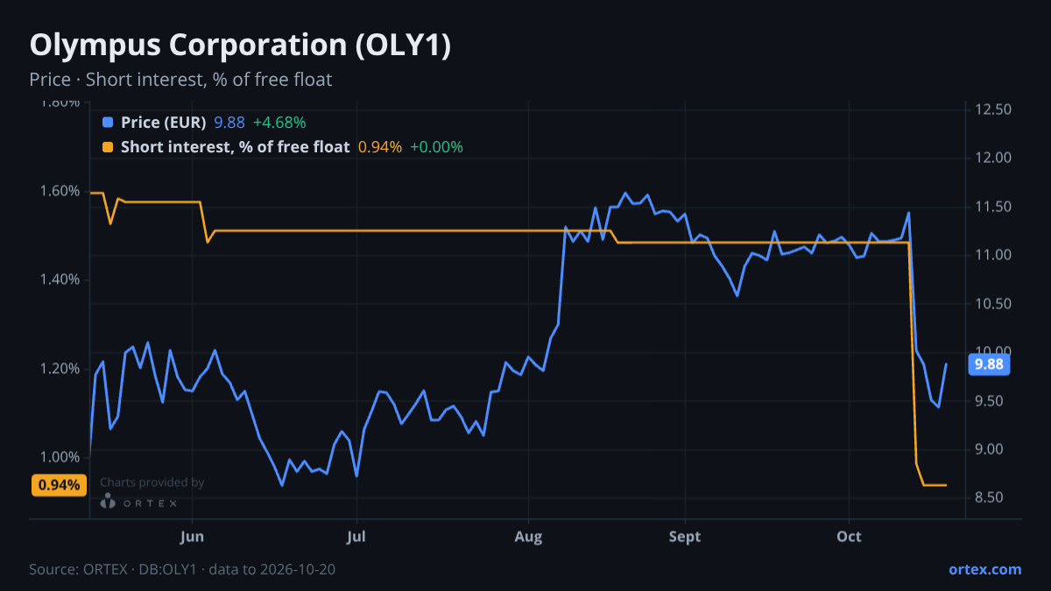This screenshot has height=591, width=1051.
Task: Click the Sept x-axis label
Action: pos(685,537)
